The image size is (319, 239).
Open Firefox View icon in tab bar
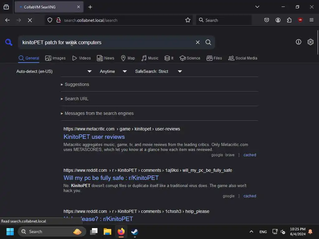click(x=6, y=7)
